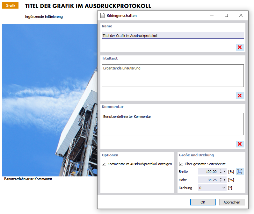Increase the Breite value with the up spinner

(x=221, y=170)
